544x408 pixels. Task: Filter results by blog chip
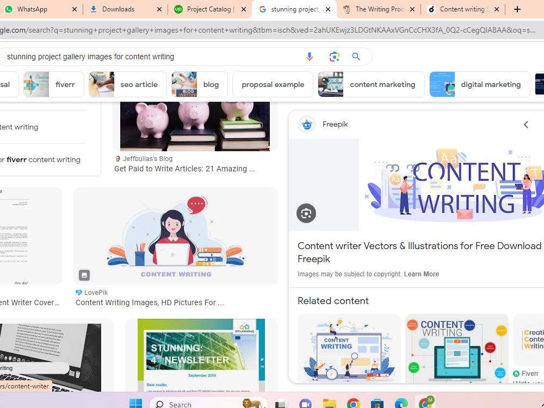200,84
